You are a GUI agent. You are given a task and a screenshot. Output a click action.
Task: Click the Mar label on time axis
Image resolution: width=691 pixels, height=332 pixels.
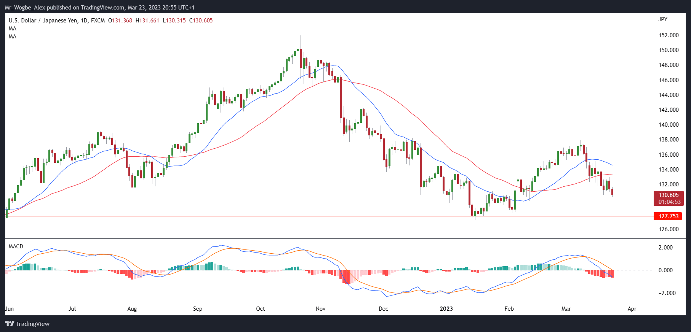click(x=566, y=309)
